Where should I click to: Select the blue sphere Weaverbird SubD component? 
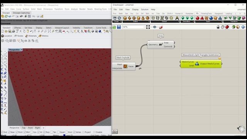coord(211,18)
